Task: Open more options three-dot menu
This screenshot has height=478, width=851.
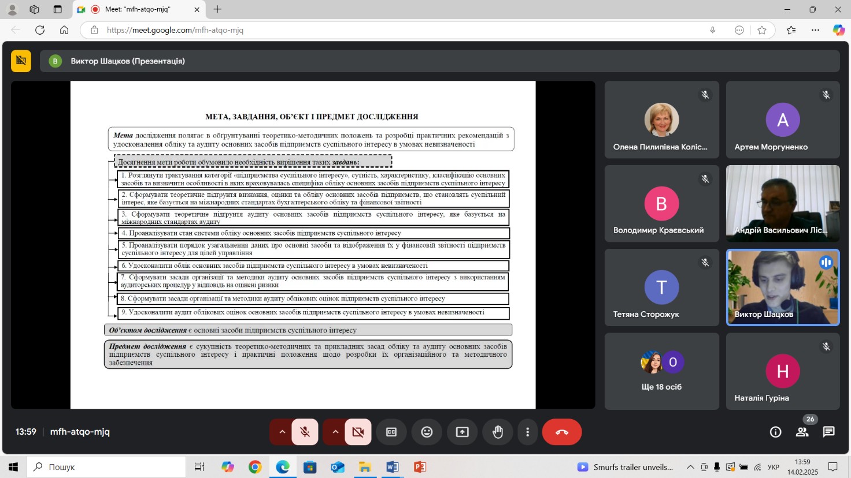Action: [x=527, y=432]
